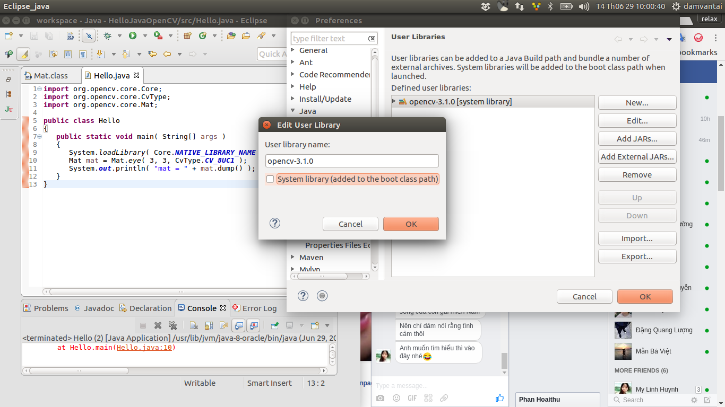This screenshot has width=725, height=407.
Task: Click the Import... button in Preferences
Action: point(637,238)
